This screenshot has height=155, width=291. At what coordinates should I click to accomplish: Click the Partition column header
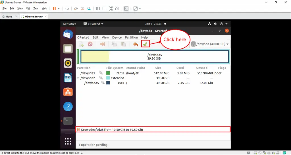(84, 68)
